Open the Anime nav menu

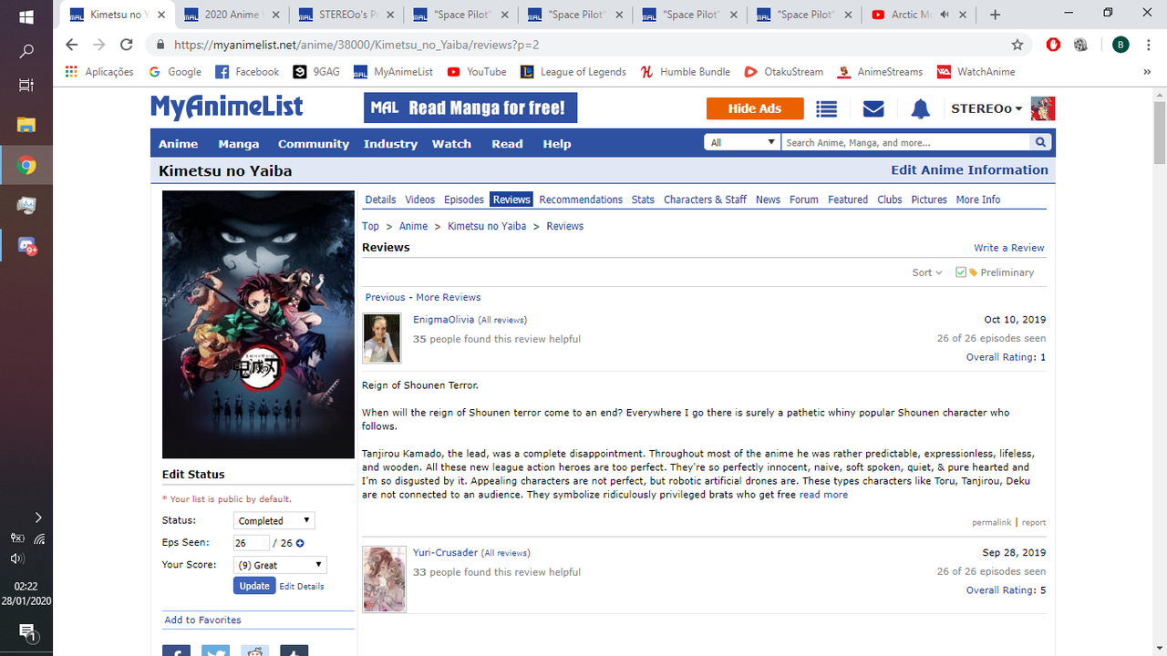tap(178, 144)
